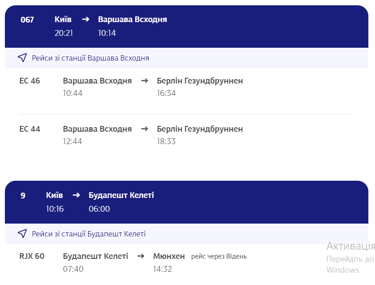This screenshot has width=375, height=285.
Task: Click arrival time 06:00 of train 9
Action: pyautogui.click(x=99, y=209)
